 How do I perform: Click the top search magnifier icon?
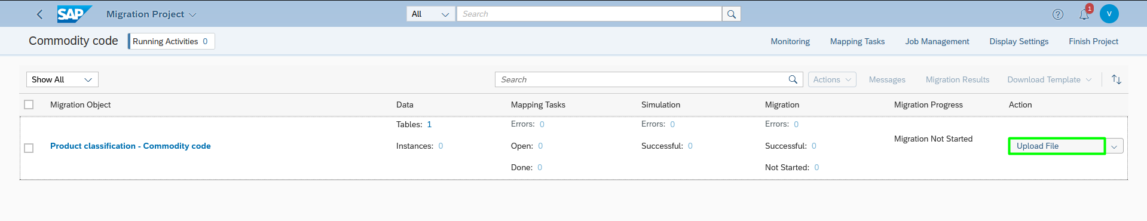click(x=732, y=14)
